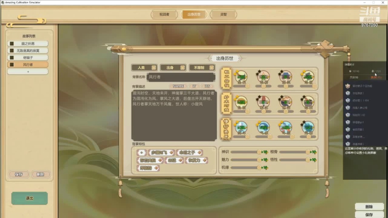Click the third blue icon in the 修行资质 row
388x218 pixels.
click(286, 127)
